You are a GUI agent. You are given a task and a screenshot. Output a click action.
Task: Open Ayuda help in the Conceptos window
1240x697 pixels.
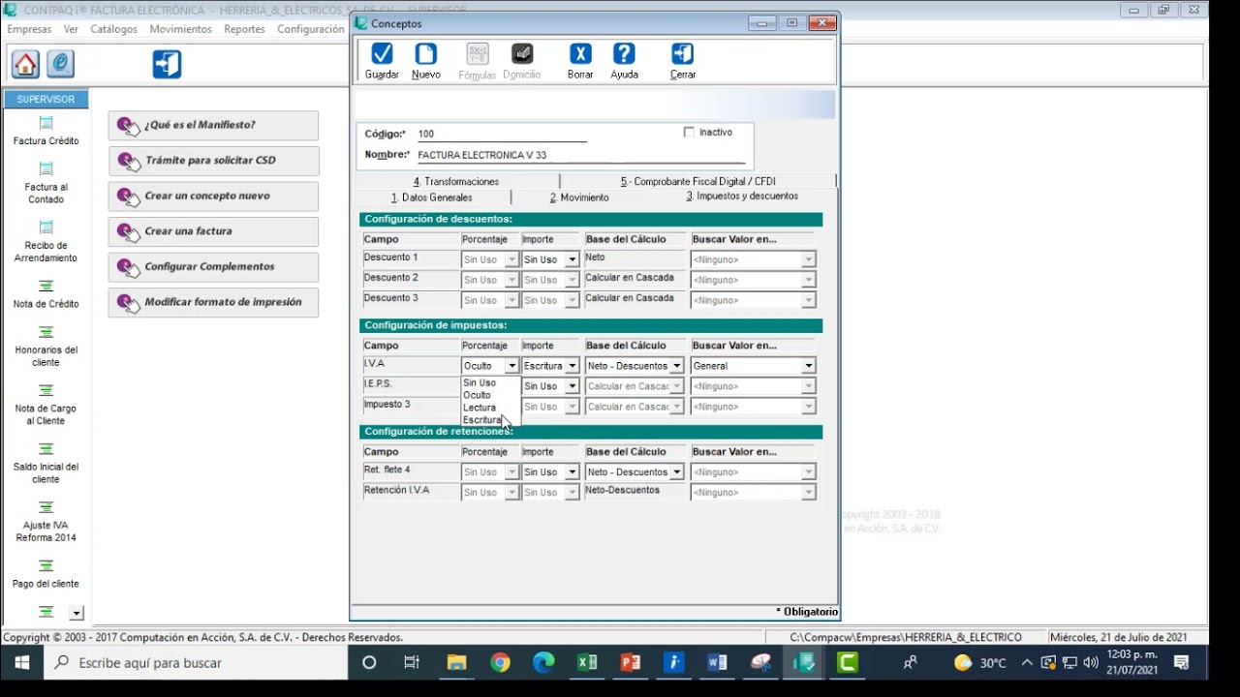pyautogui.click(x=624, y=54)
